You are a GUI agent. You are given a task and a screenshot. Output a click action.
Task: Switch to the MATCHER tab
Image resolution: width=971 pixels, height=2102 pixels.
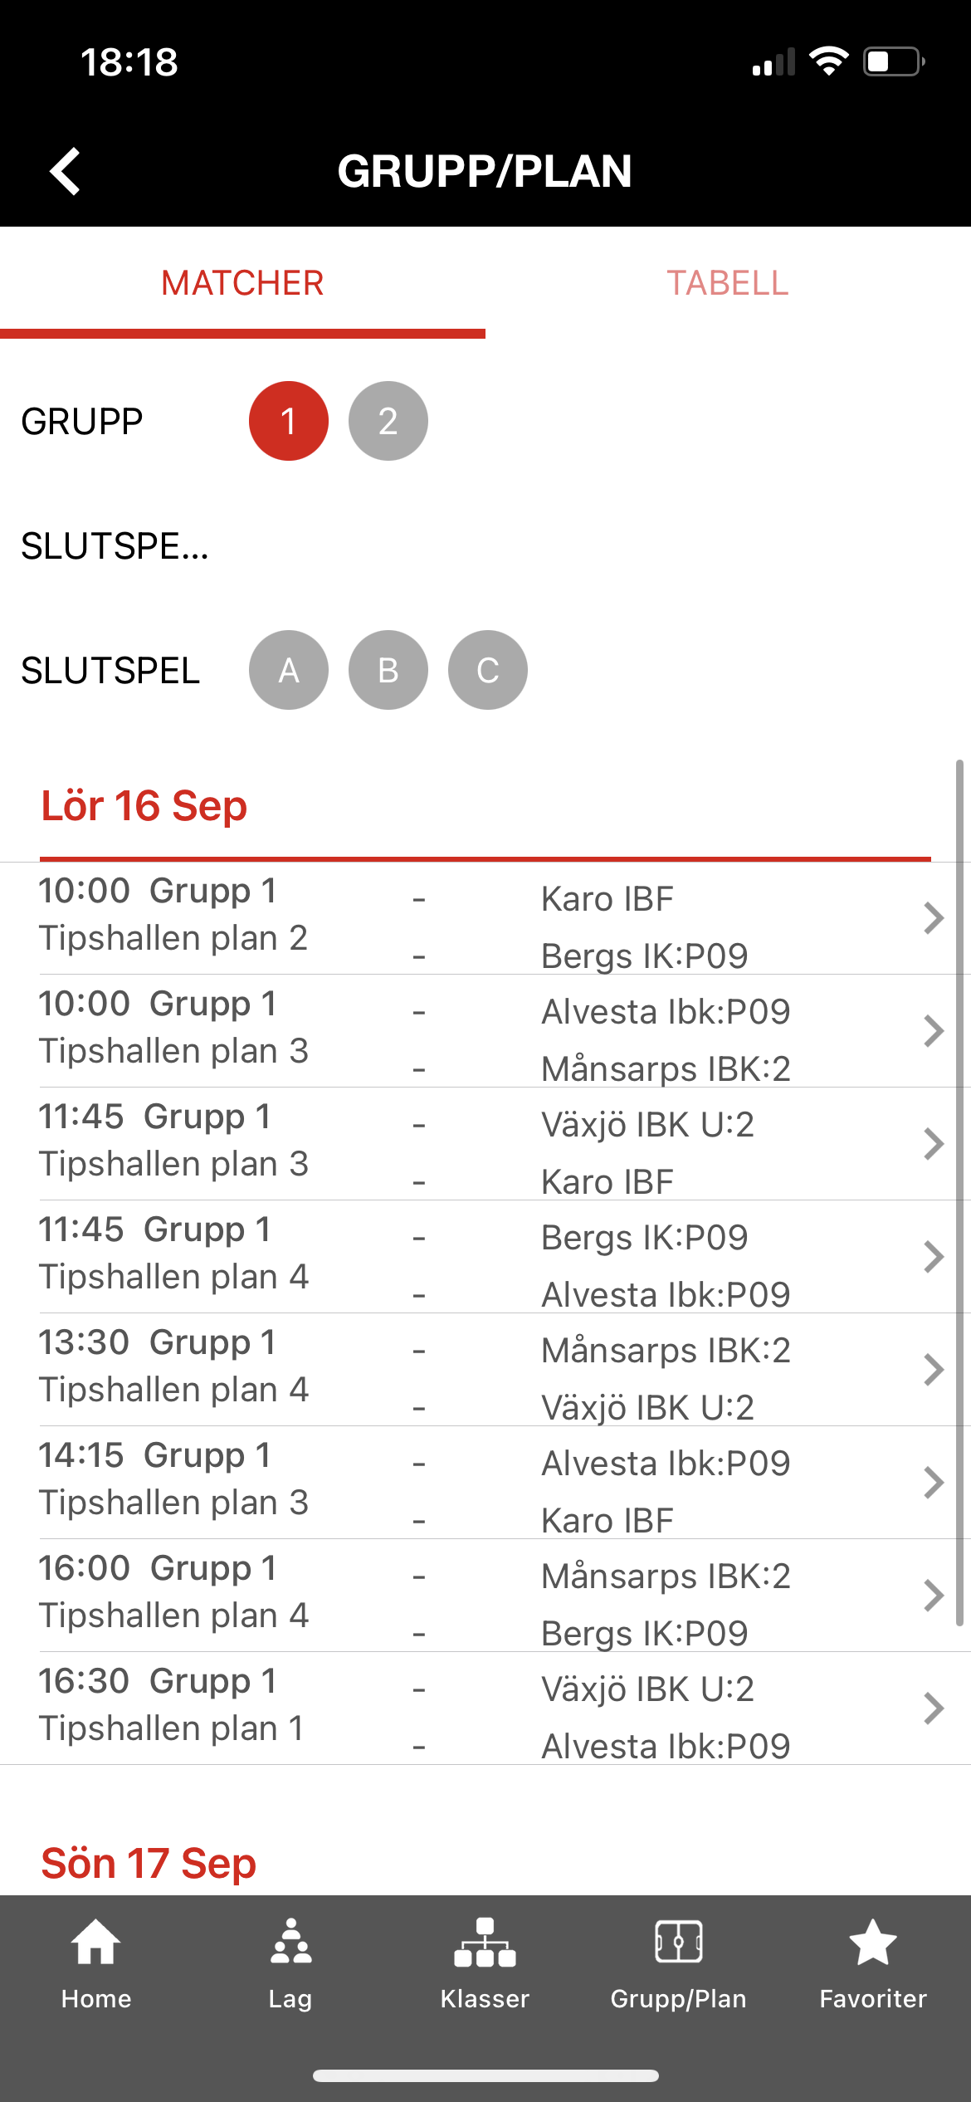242,284
